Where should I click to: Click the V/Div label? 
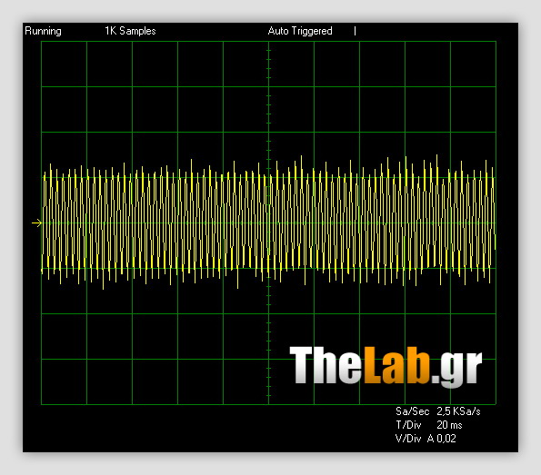click(x=408, y=439)
